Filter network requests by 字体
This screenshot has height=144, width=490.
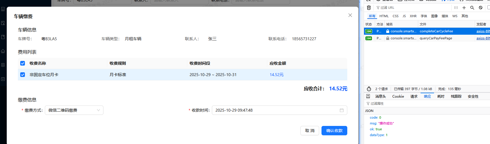tap(424, 16)
